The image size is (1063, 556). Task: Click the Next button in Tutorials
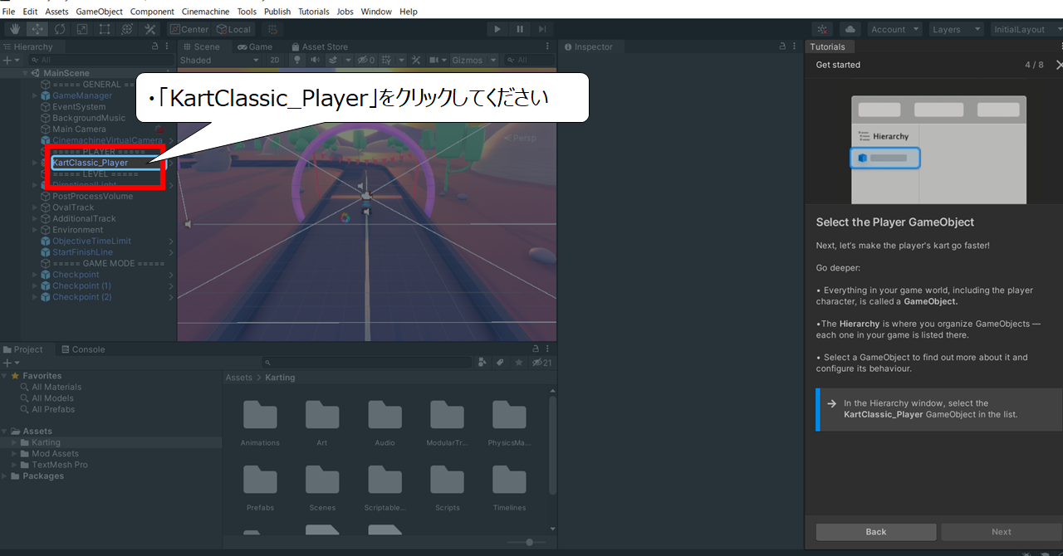coord(1002,532)
